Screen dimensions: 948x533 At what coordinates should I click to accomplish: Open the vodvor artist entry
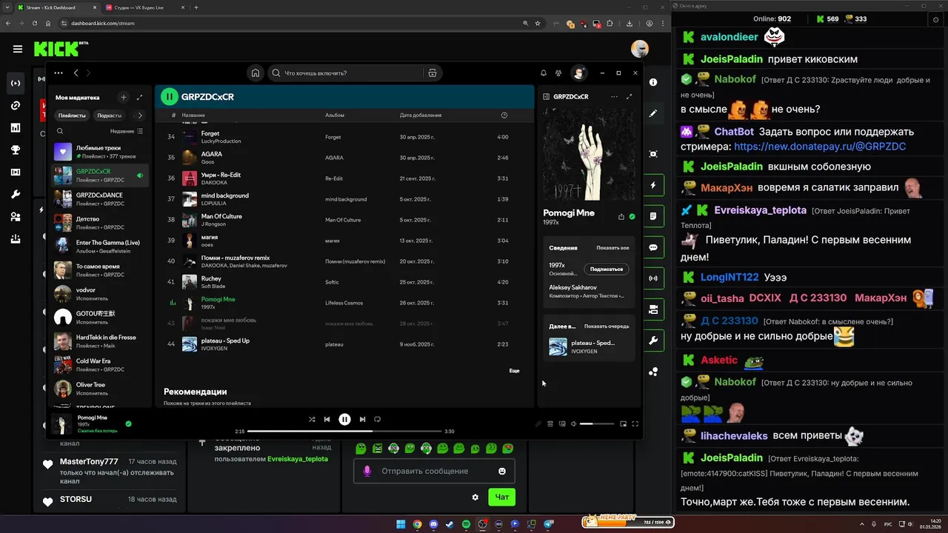pos(100,294)
